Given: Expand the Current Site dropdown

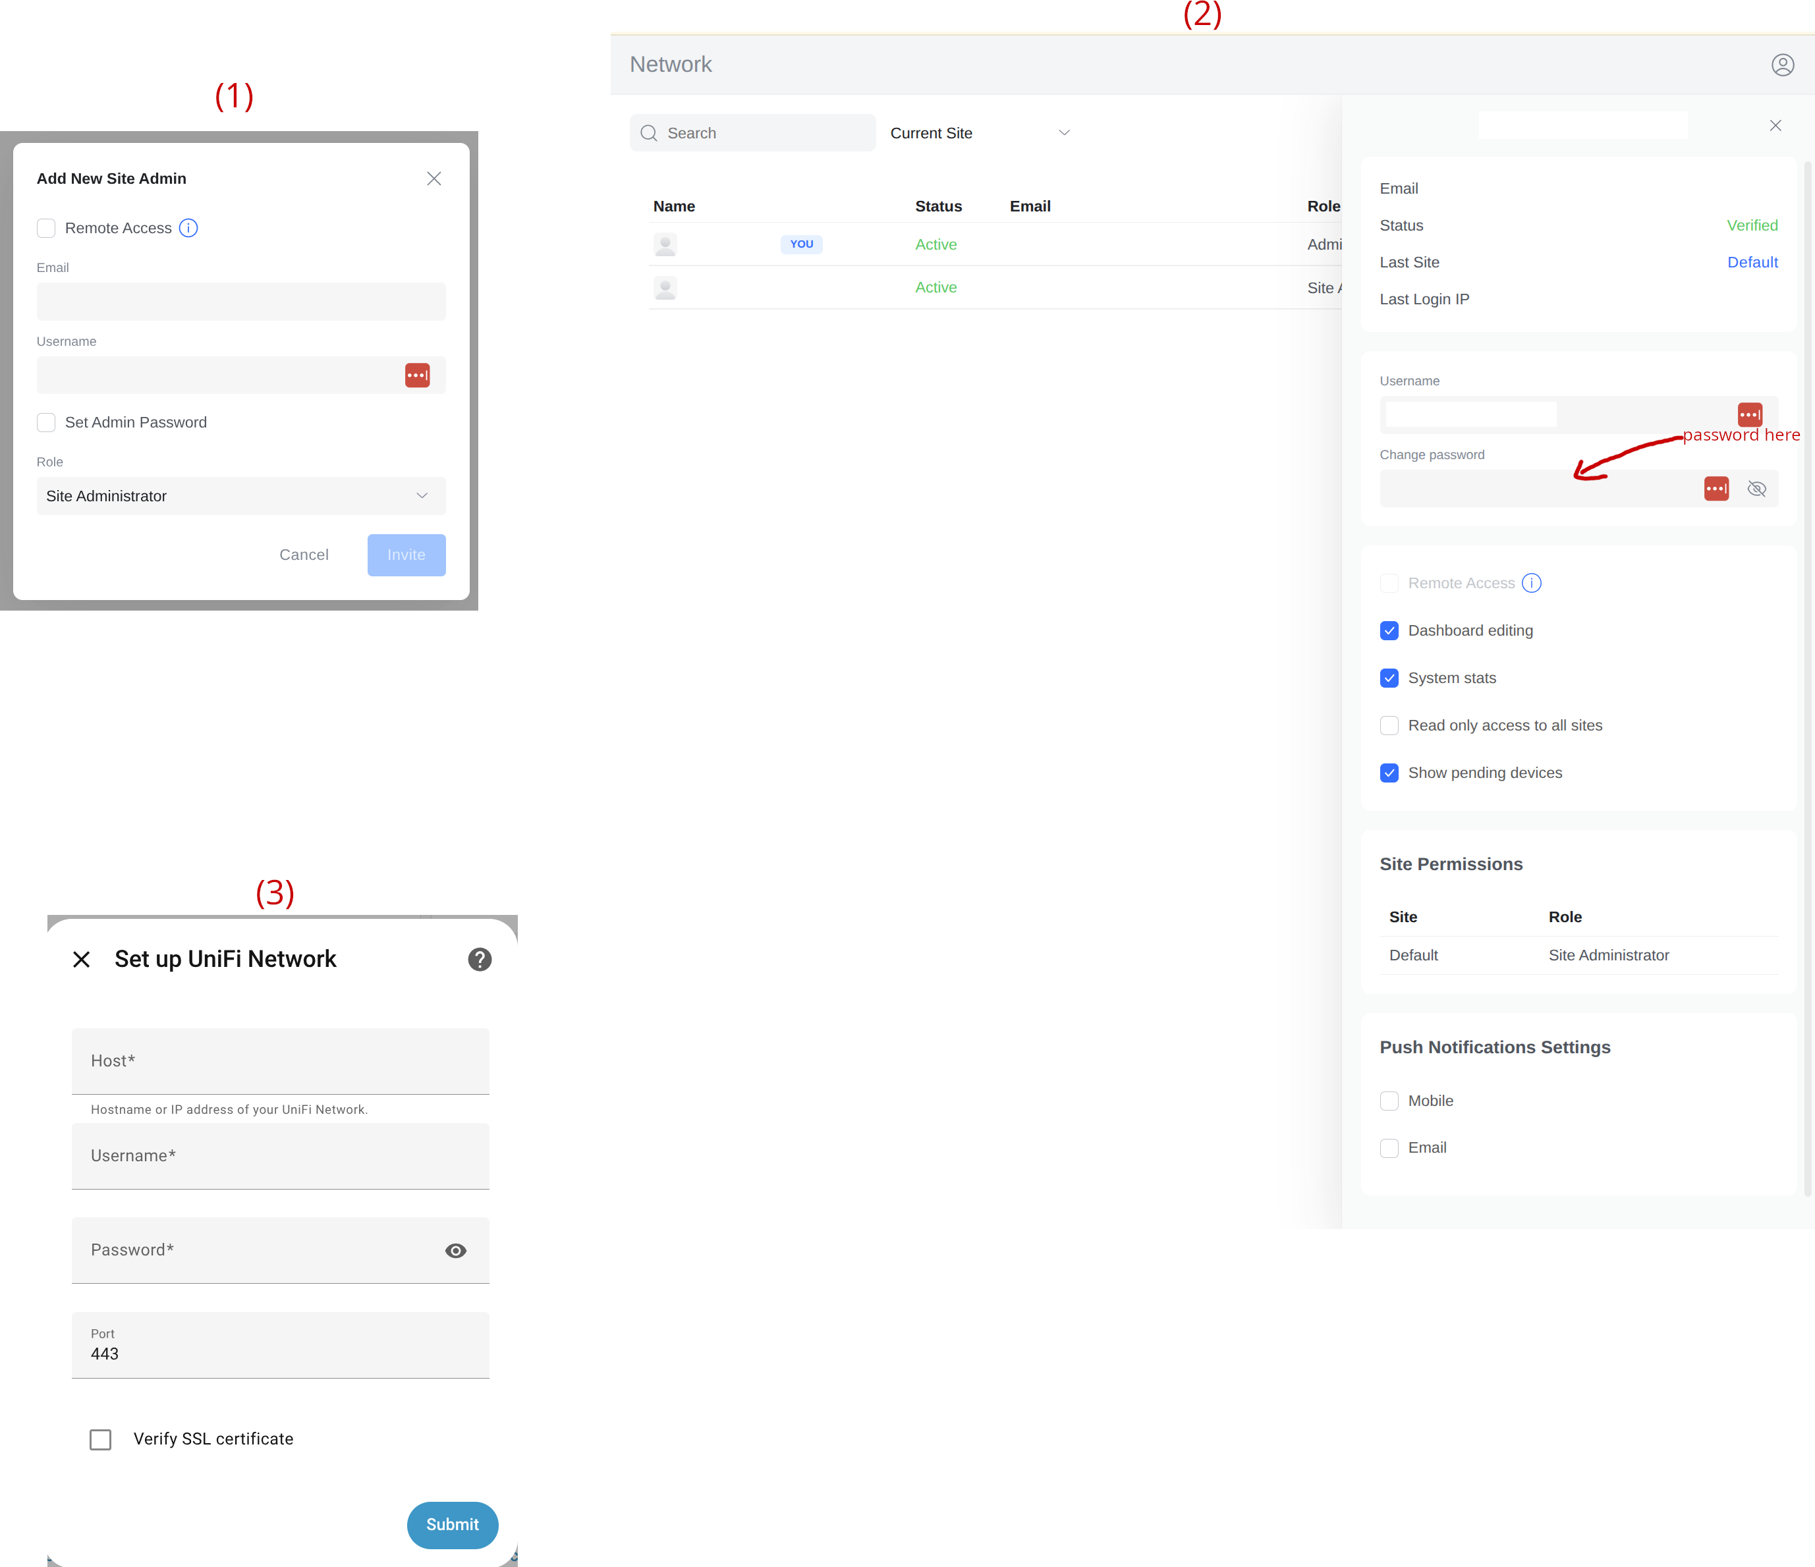Looking at the screenshot, I should click(980, 133).
